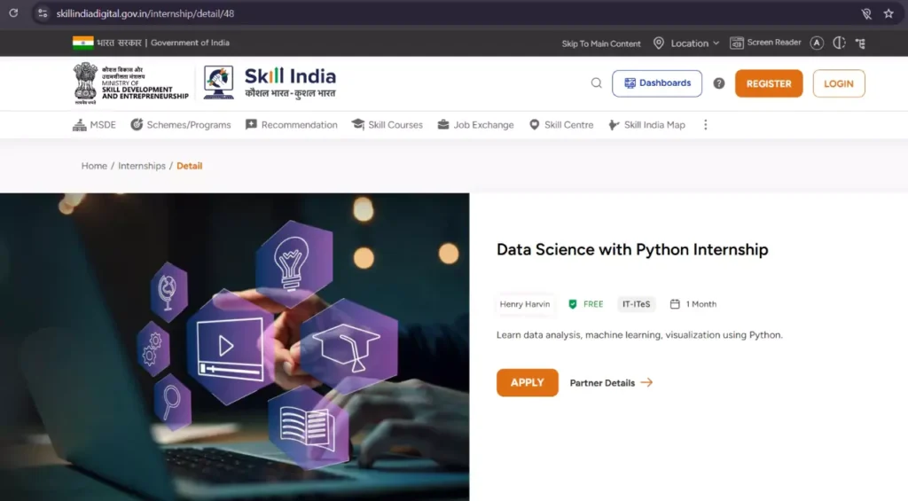Skip To Main Content link

(601, 43)
